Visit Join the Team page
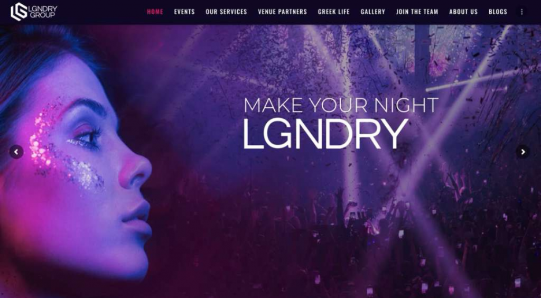 [417, 12]
